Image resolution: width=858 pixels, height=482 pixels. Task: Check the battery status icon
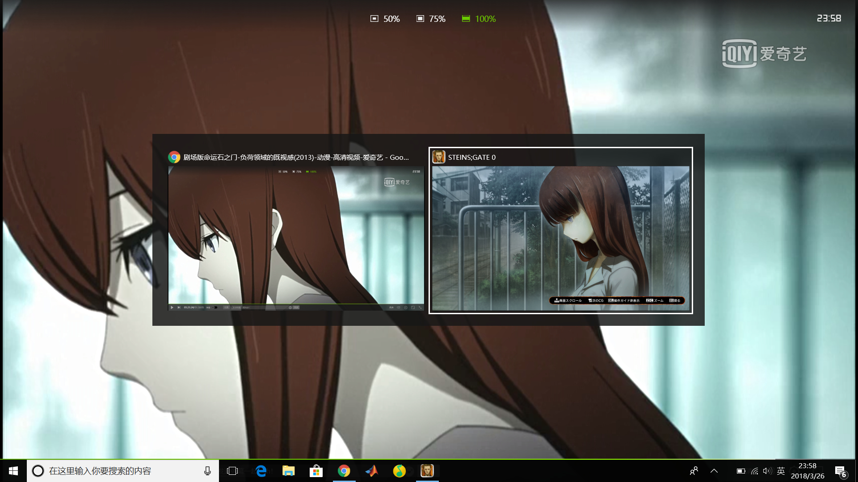tap(741, 471)
